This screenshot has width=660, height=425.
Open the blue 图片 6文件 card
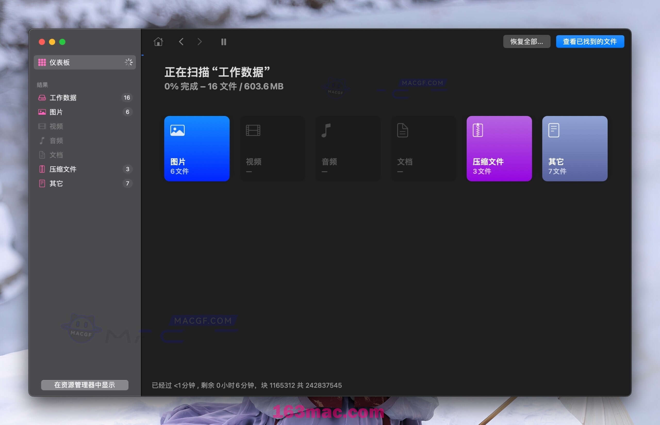[197, 149]
